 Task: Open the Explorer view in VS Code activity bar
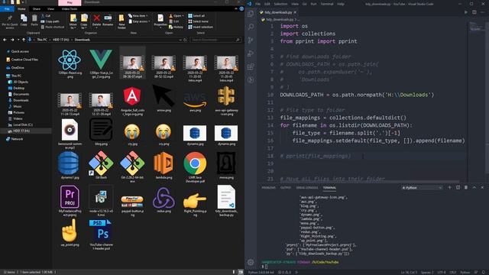pos(251,14)
